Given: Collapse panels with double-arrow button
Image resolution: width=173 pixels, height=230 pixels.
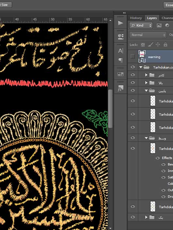Looking at the screenshot, I should (x=124, y=13).
